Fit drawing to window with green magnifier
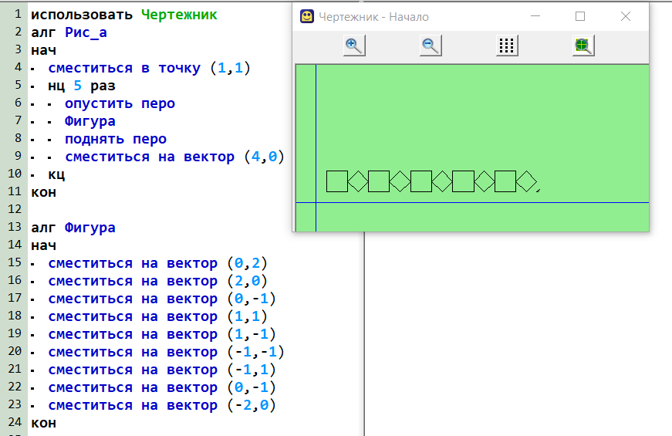 [x=583, y=46]
